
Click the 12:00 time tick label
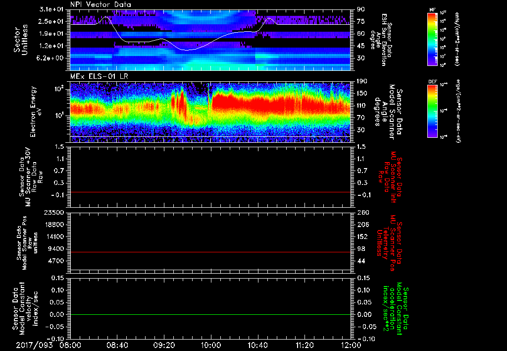point(351,345)
